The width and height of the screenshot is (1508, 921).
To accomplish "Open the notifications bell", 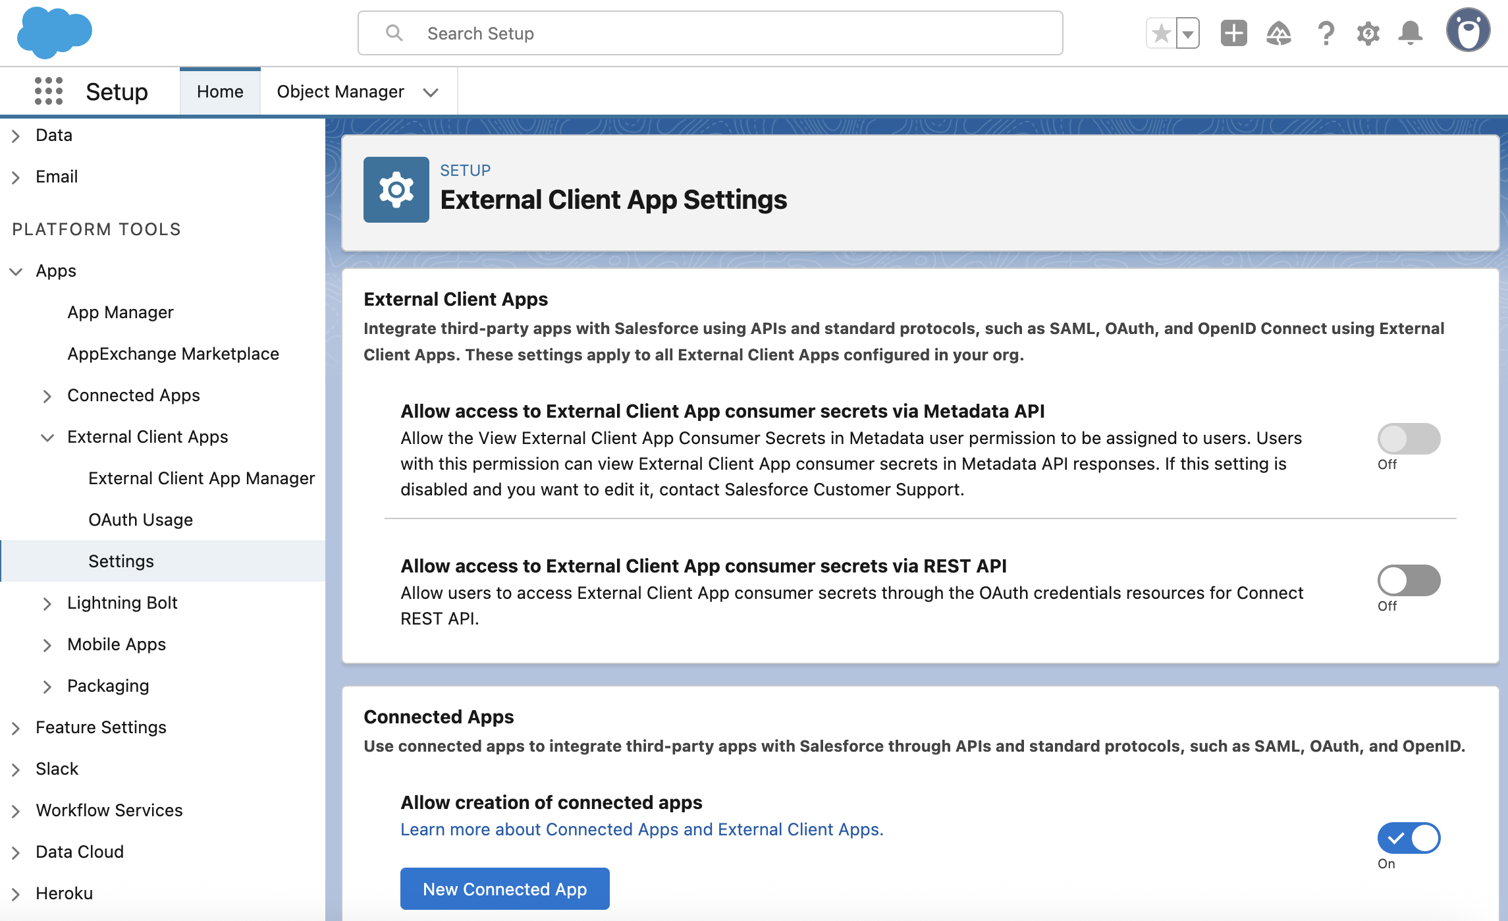I will 1410,33.
